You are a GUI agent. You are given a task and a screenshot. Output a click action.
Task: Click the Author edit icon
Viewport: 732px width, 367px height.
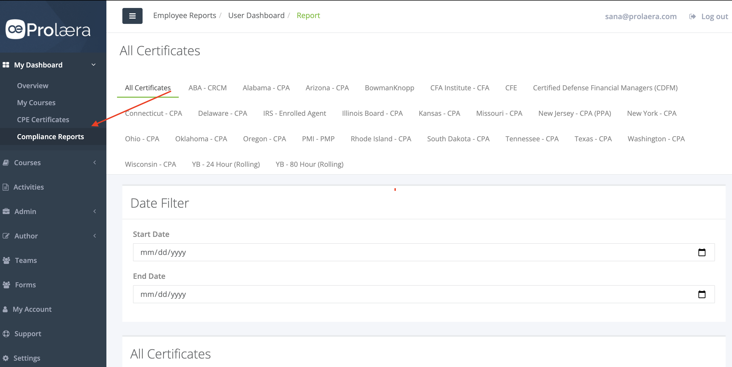coord(6,236)
